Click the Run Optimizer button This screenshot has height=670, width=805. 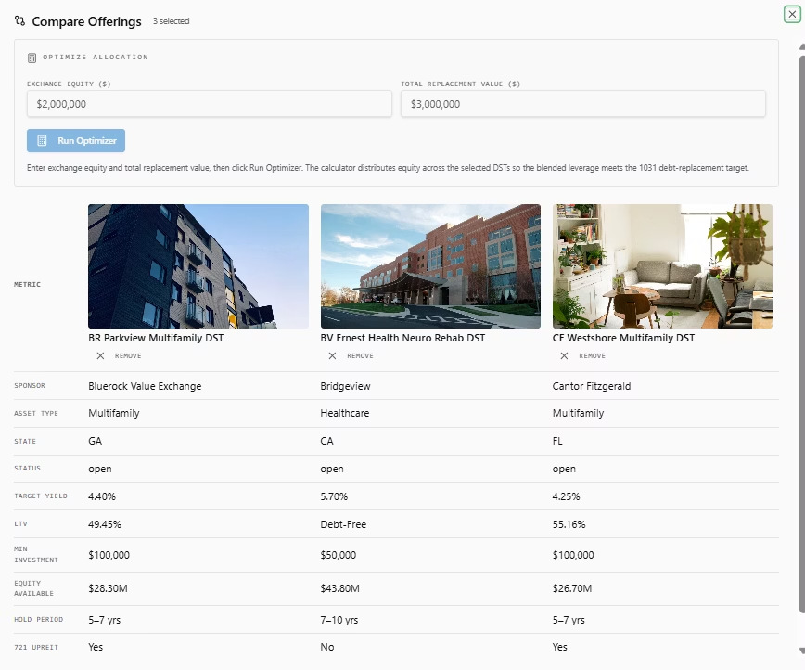(76, 140)
